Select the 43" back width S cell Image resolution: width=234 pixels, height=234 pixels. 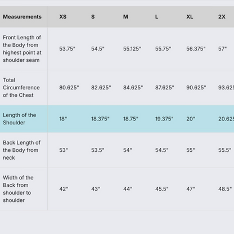click(x=96, y=189)
